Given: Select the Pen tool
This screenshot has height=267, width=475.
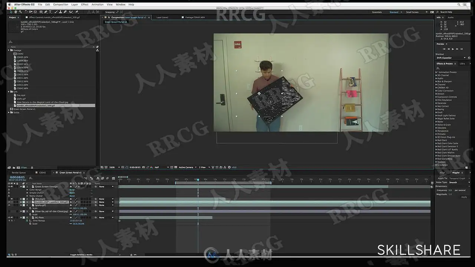Looking at the screenshot, I should [x=46, y=12].
